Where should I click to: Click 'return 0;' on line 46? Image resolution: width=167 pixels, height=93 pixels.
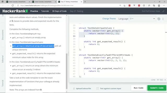(x=94, y=71)
